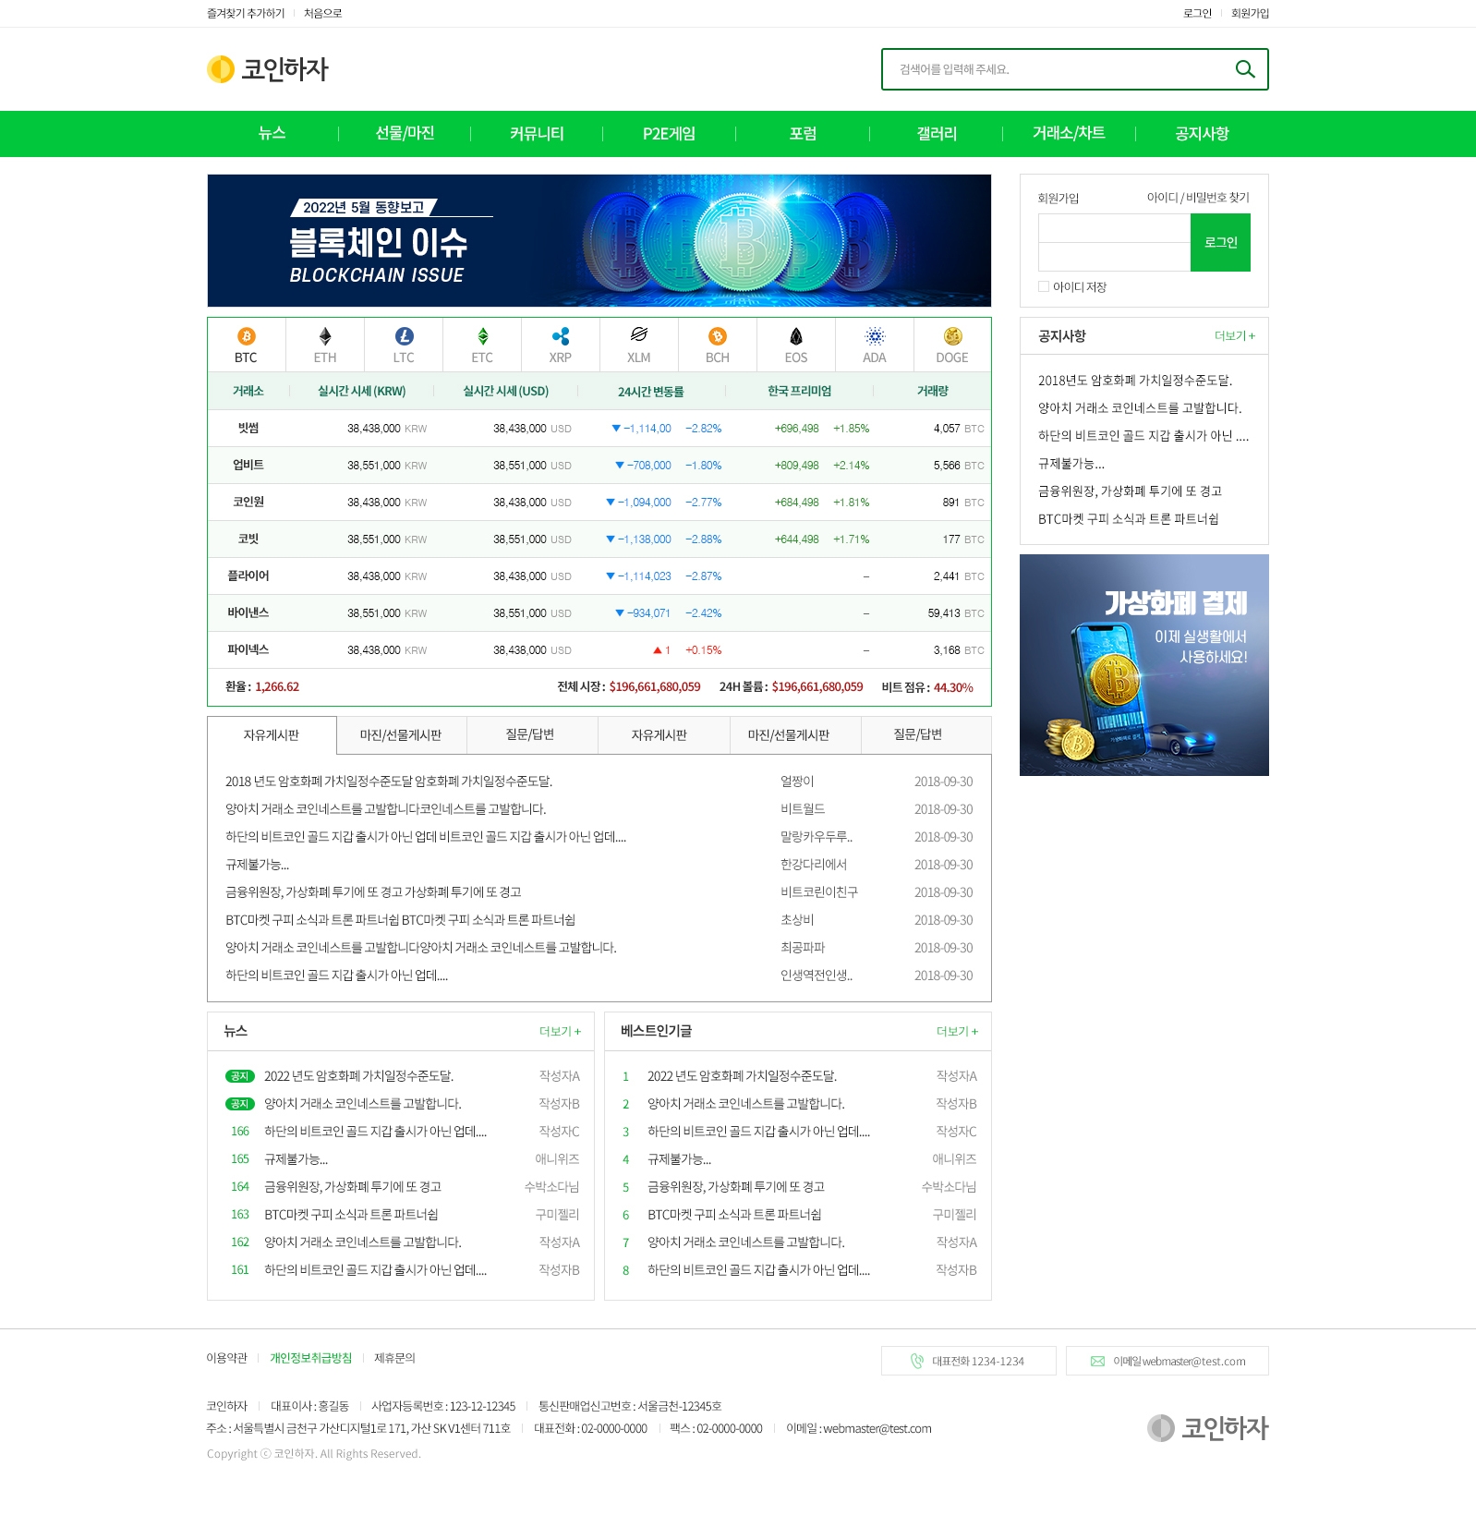Open 개인정보취급방침 footer link

click(310, 1358)
